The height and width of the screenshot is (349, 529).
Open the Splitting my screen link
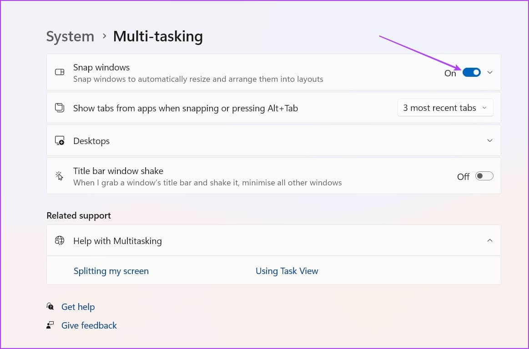[x=111, y=271]
